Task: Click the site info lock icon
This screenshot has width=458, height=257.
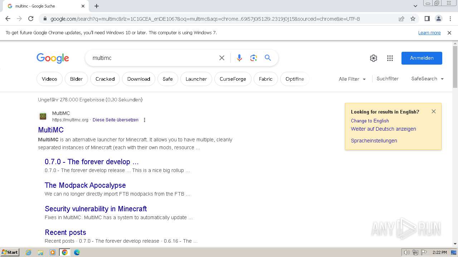Action: (45, 19)
